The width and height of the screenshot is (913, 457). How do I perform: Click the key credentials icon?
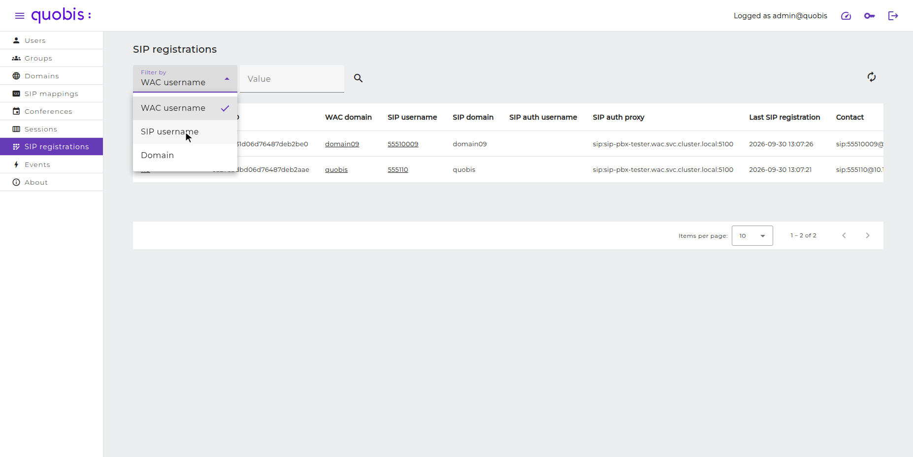click(870, 16)
